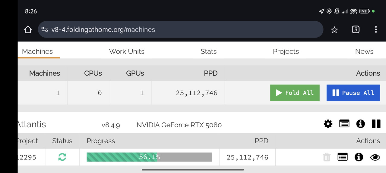386x173 pixels.
Task: Show work unit info icon in row
Action: point(359,157)
